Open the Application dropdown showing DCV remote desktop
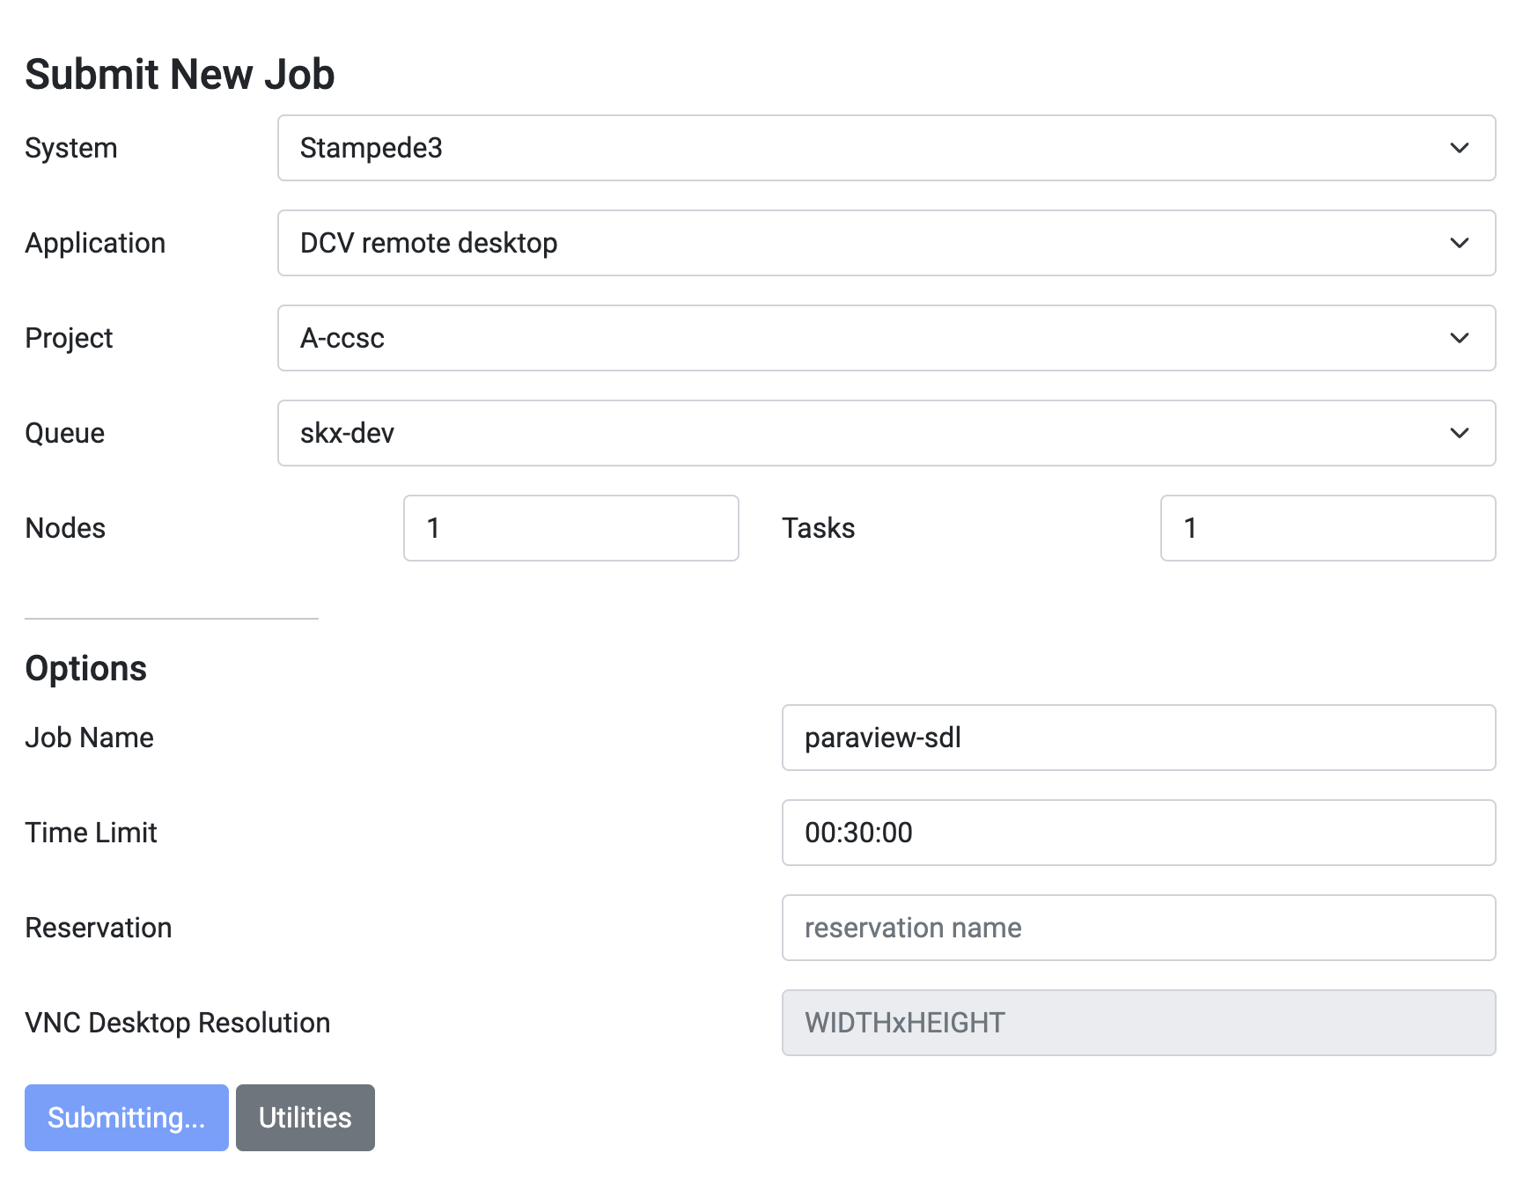Screen dimensions: 1523x1197 [887, 243]
